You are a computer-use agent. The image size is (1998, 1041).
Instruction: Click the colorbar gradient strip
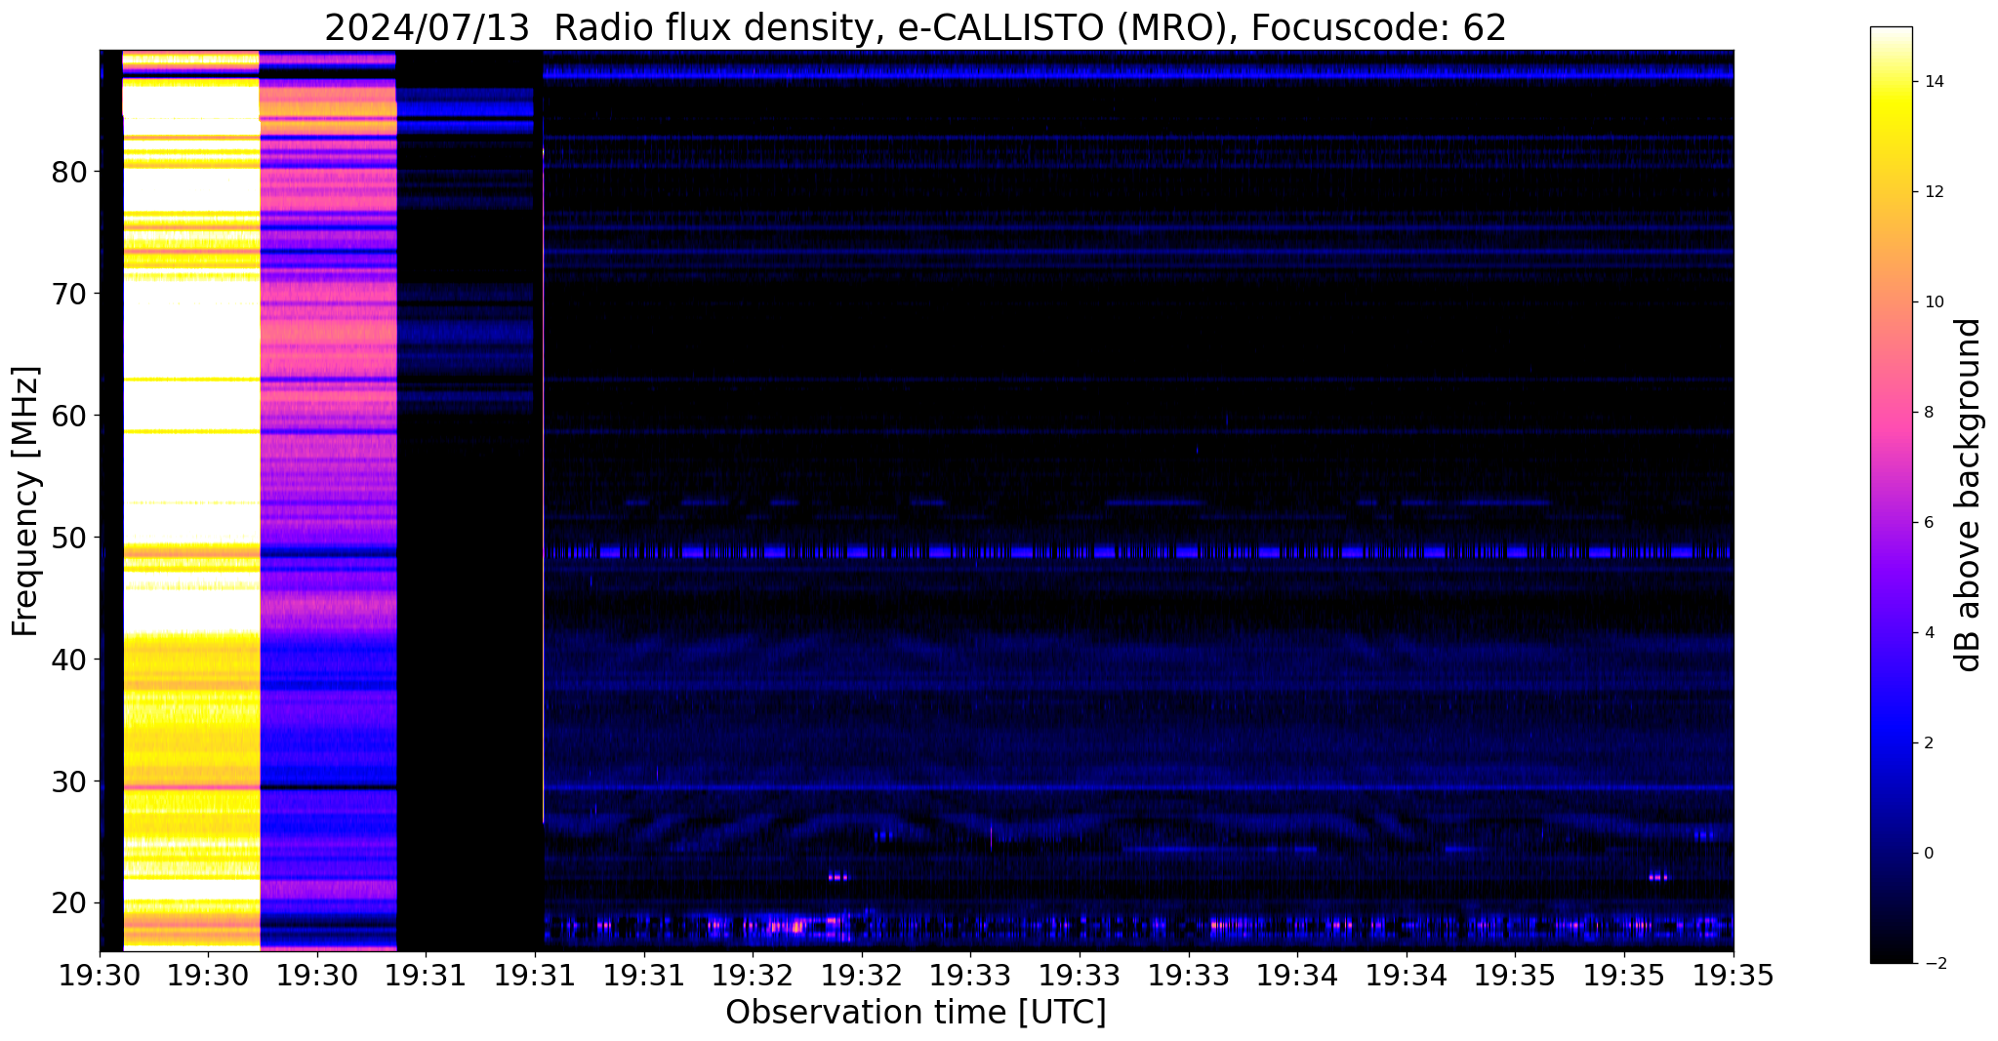pyautogui.click(x=1892, y=495)
